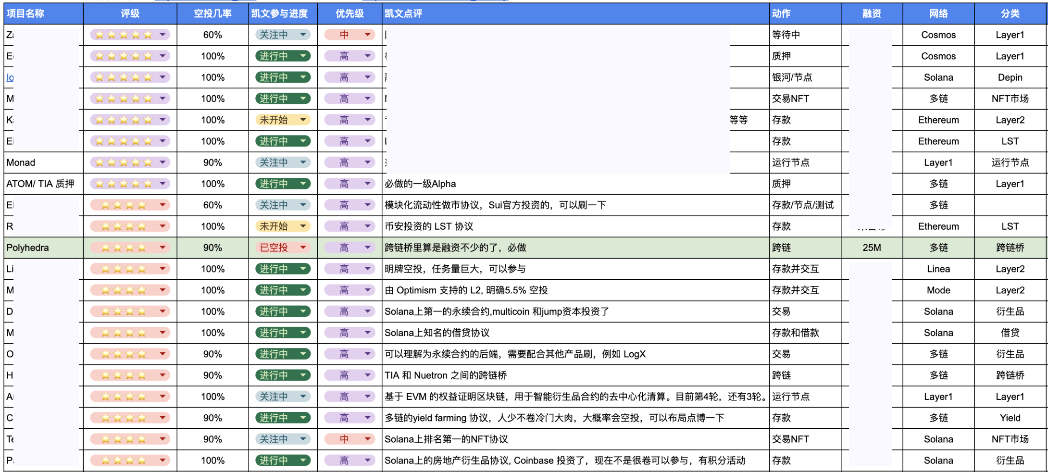The image size is (1048, 472).
Task: Select the 存款/节点/测试 action cell
Action: 805,205
